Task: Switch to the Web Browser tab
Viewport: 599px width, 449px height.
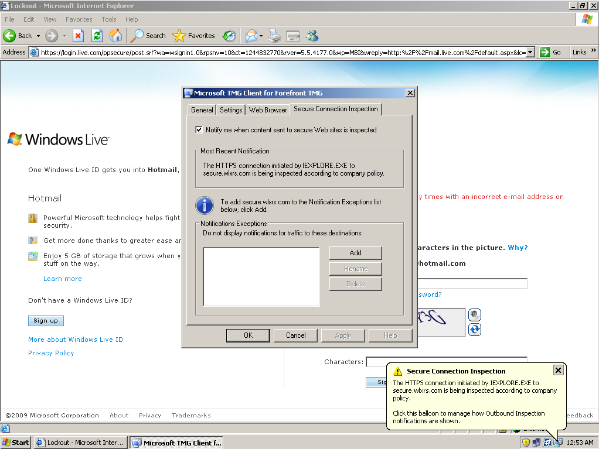Action: (268, 110)
